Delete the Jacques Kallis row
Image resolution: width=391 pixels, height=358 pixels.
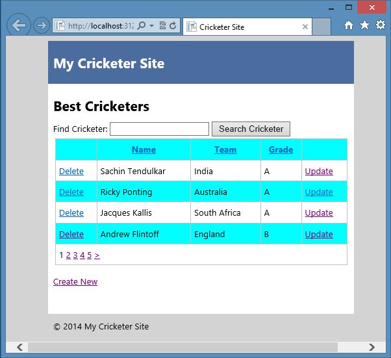(x=71, y=213)
